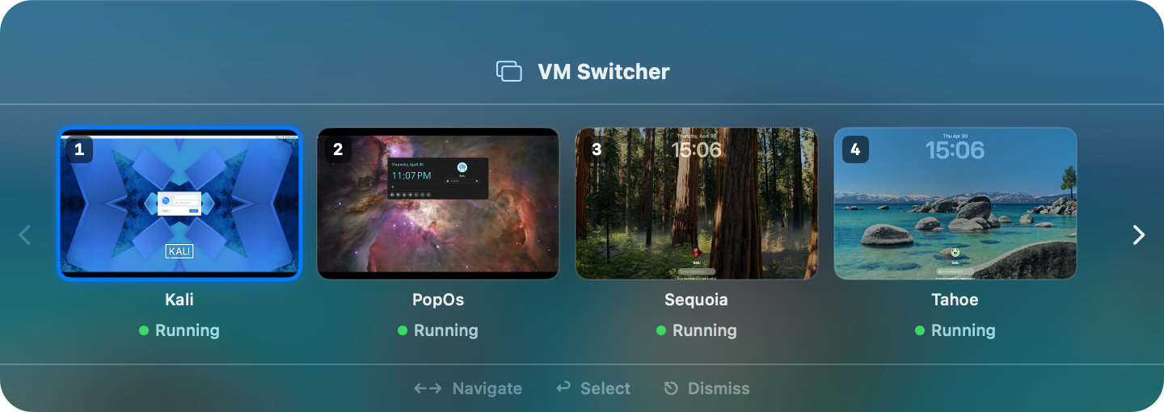This screenshot has height=412, width=1164.
Task: Select the Sequoia VM thumbnail
Action: coord(697,204)
